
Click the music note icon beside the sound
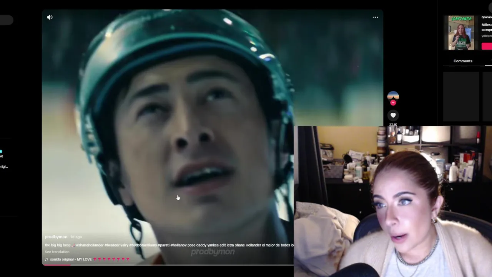point(47,259)
